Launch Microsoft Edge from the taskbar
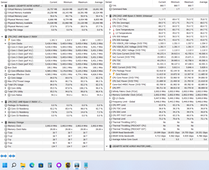This screenshot has height=170, width=209. coord(32,165)
